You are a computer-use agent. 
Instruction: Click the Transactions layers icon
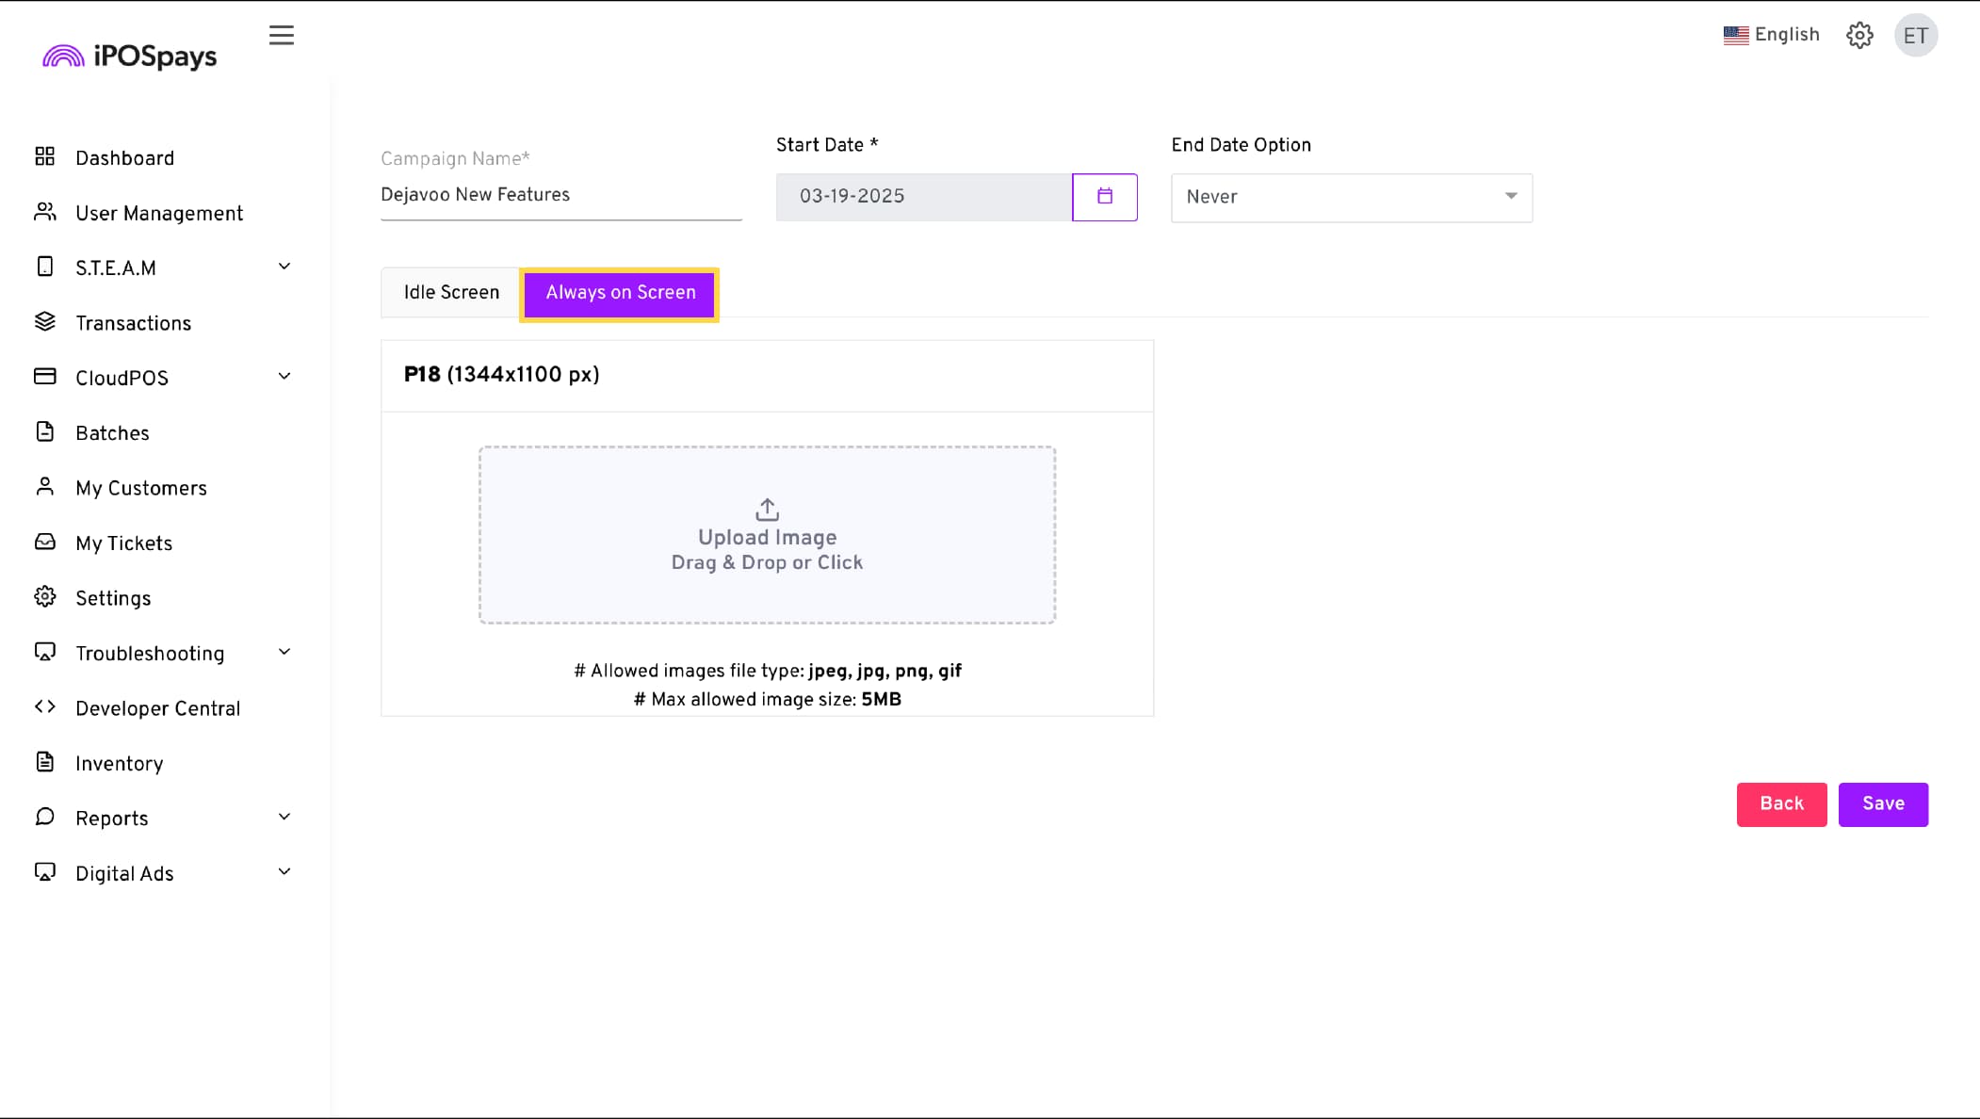[x=45, y=322]
